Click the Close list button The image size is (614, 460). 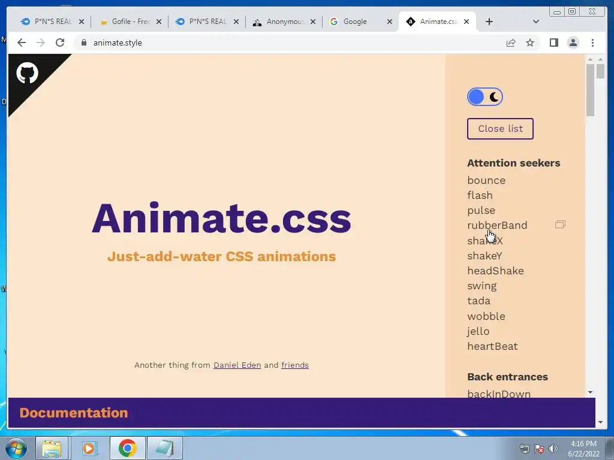tap(500, 129)
